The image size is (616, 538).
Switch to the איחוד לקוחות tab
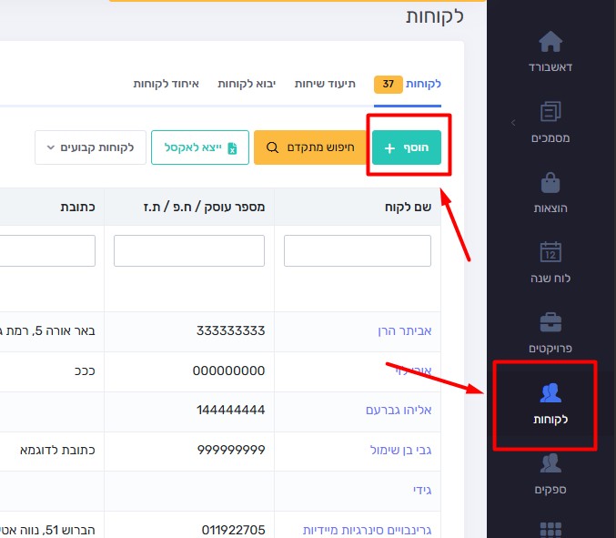[162, 84]
